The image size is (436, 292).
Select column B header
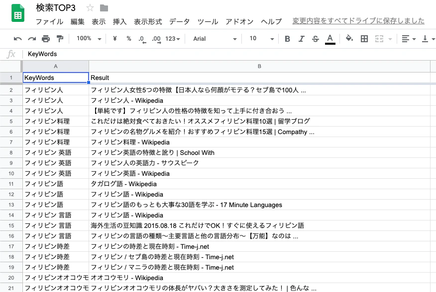pyautogui.click(x=259, y=67)
